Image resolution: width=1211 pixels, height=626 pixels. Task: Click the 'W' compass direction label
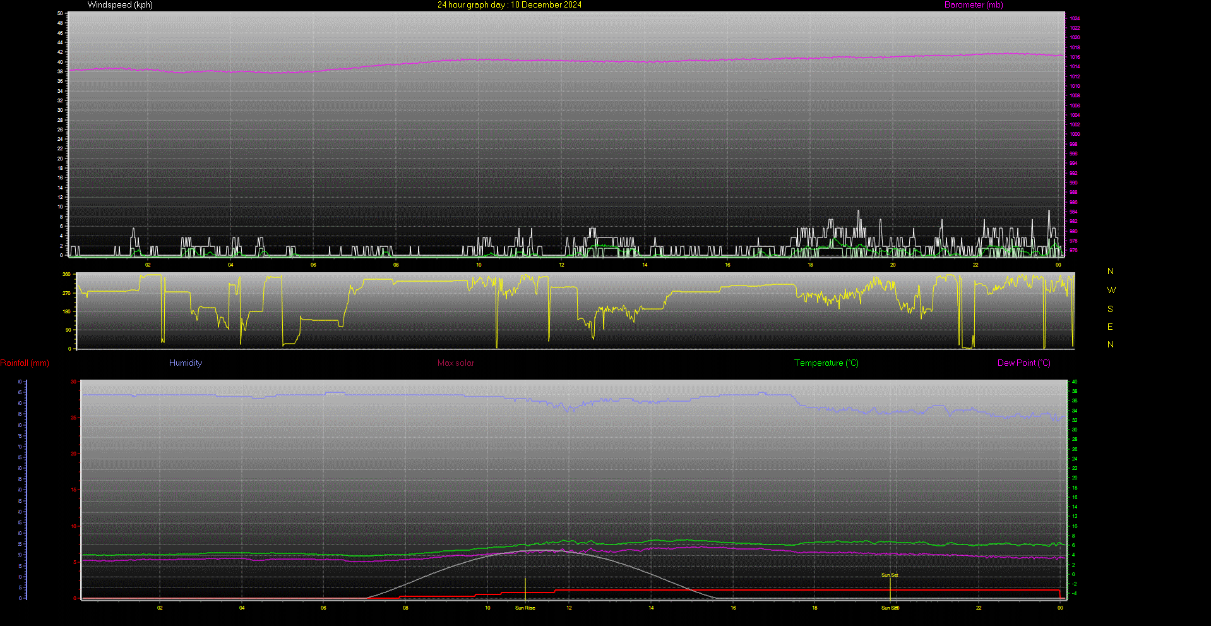(1111, 291)
